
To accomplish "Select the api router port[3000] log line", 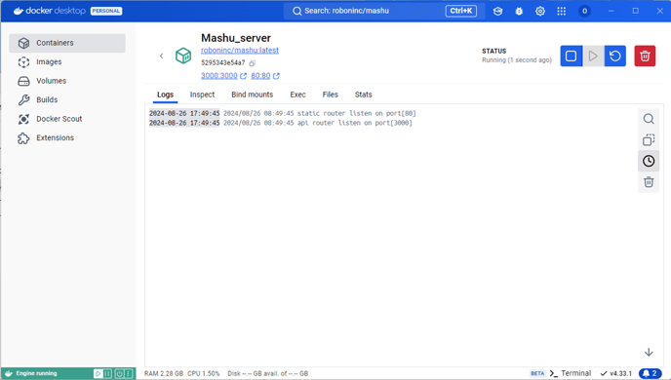I will (x=281, y=123).
